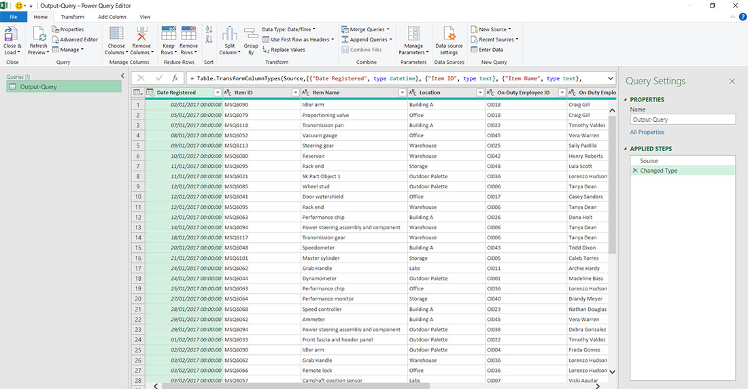Collapse the APPLIED STEPS section
The height and width of the screenshot is (389, 748).
[626, 149]
